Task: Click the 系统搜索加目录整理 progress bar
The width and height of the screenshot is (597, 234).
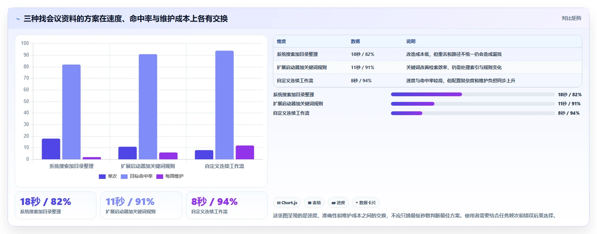Action: [x=473, y=94]
